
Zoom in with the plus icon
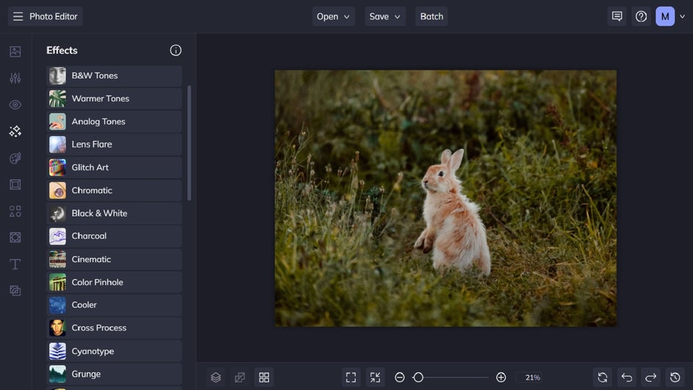pyautogui.click(x=501, y=378)
